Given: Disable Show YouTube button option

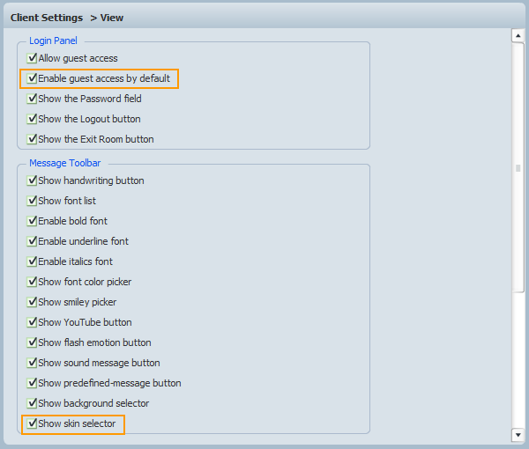Looking at the screenshot, I should pyautogui.click(x=32, y=322).
